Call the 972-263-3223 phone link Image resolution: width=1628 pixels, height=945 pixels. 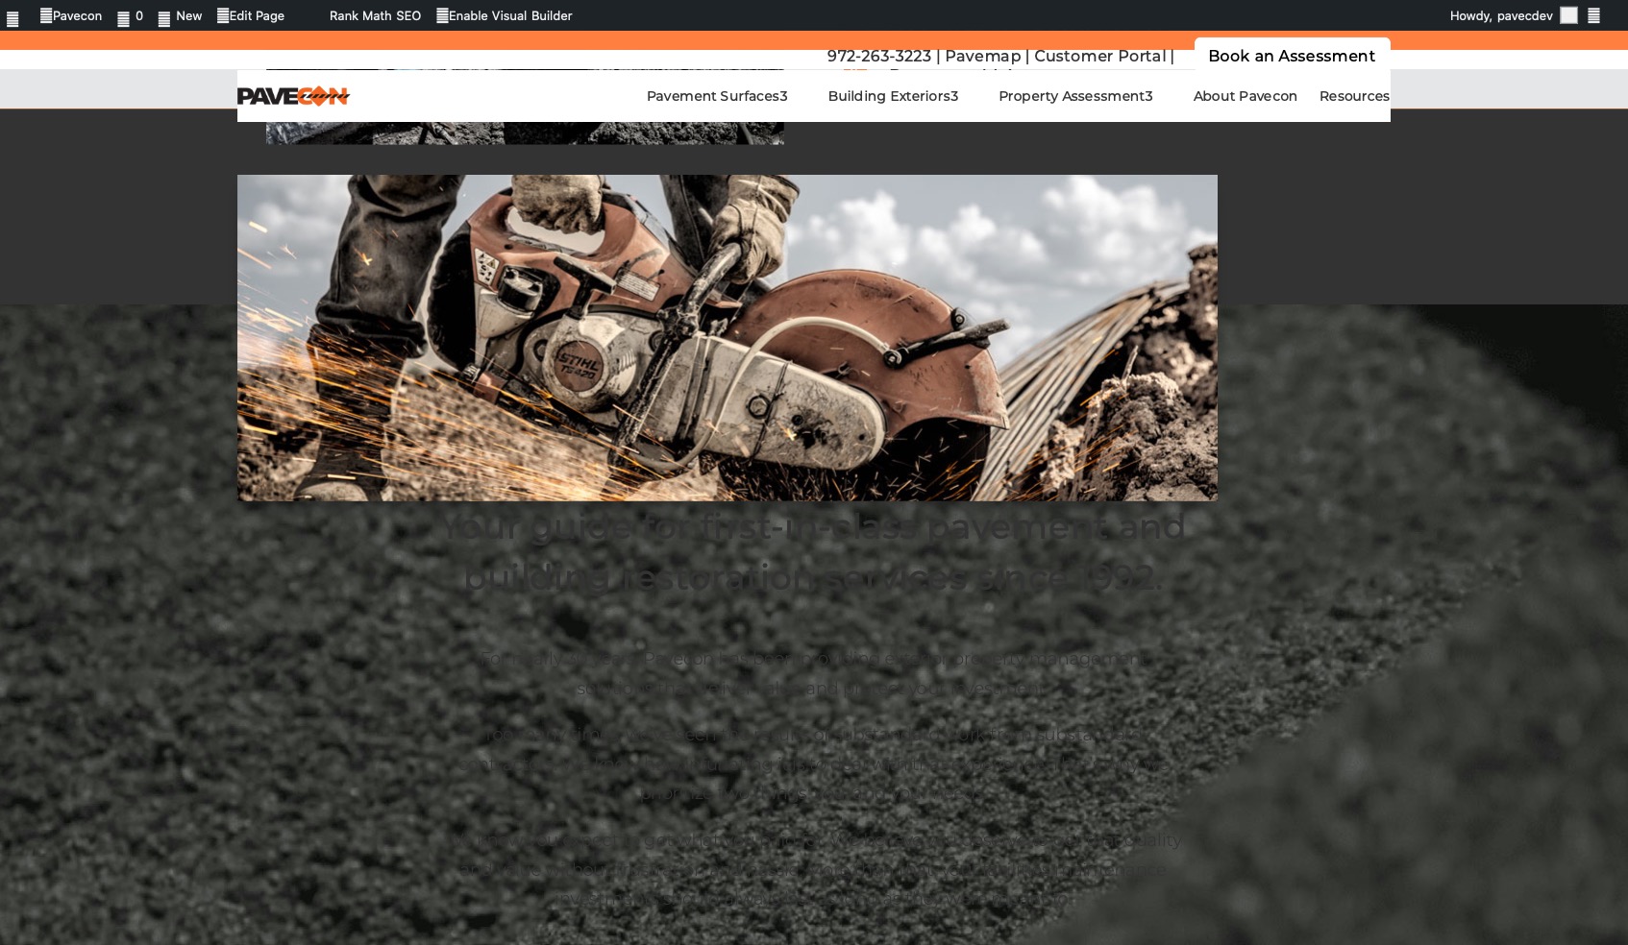coord(878,56)
